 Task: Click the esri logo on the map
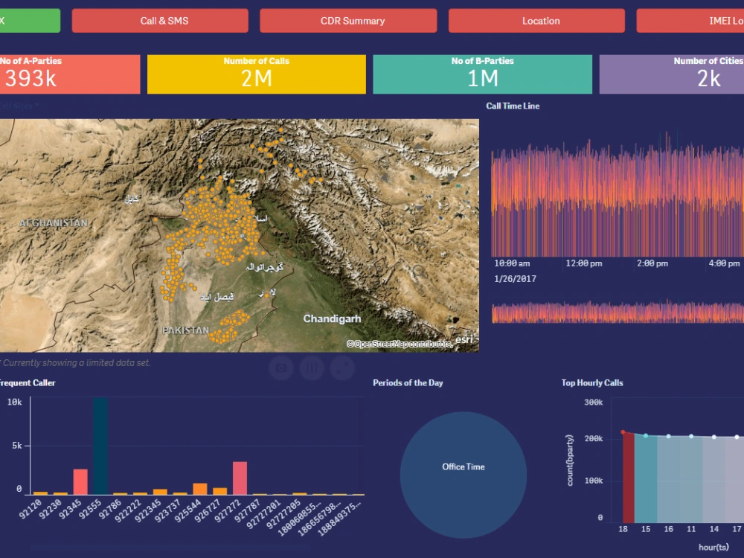[464, 339]
